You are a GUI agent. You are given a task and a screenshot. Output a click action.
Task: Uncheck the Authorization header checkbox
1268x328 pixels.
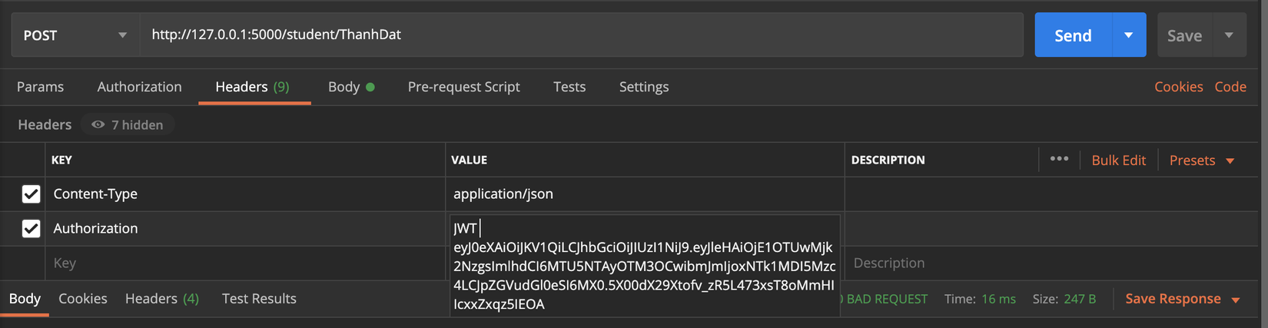point(31,229)
